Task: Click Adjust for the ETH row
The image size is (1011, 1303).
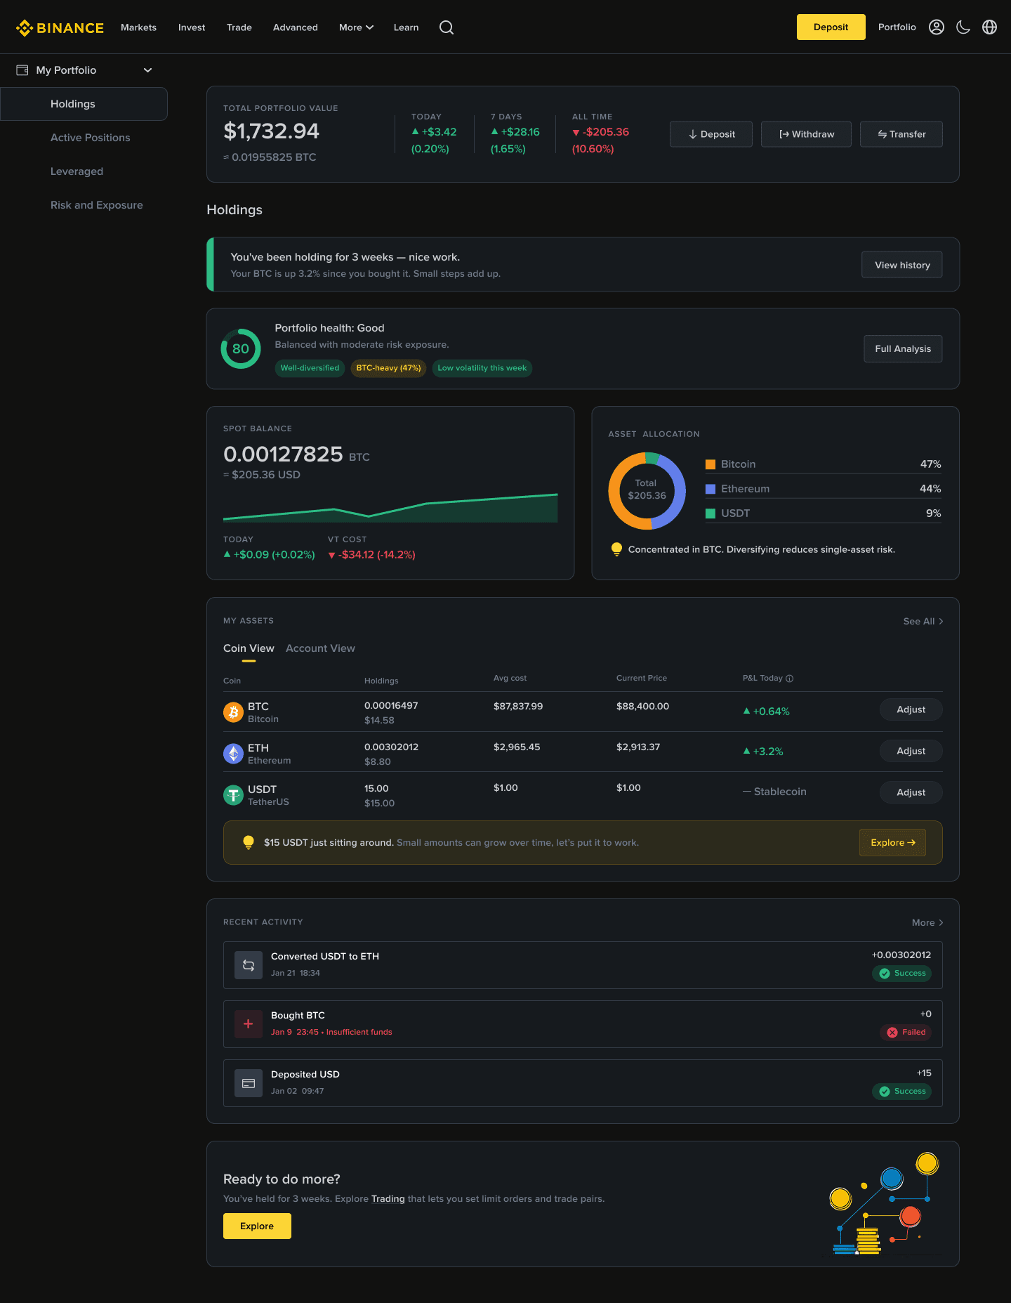Action: pos(911,751)
